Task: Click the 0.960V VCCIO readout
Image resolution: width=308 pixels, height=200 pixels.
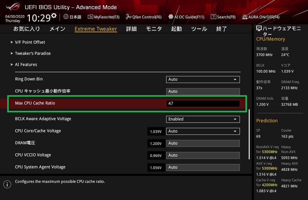Action: click(156, 155)
